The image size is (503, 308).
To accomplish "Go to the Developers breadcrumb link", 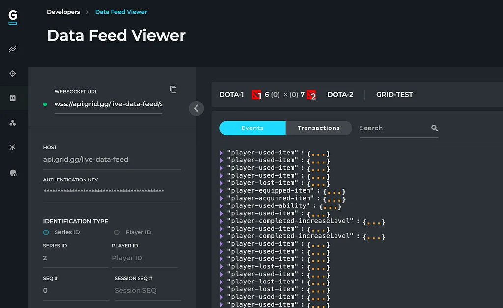I will 63,12.
